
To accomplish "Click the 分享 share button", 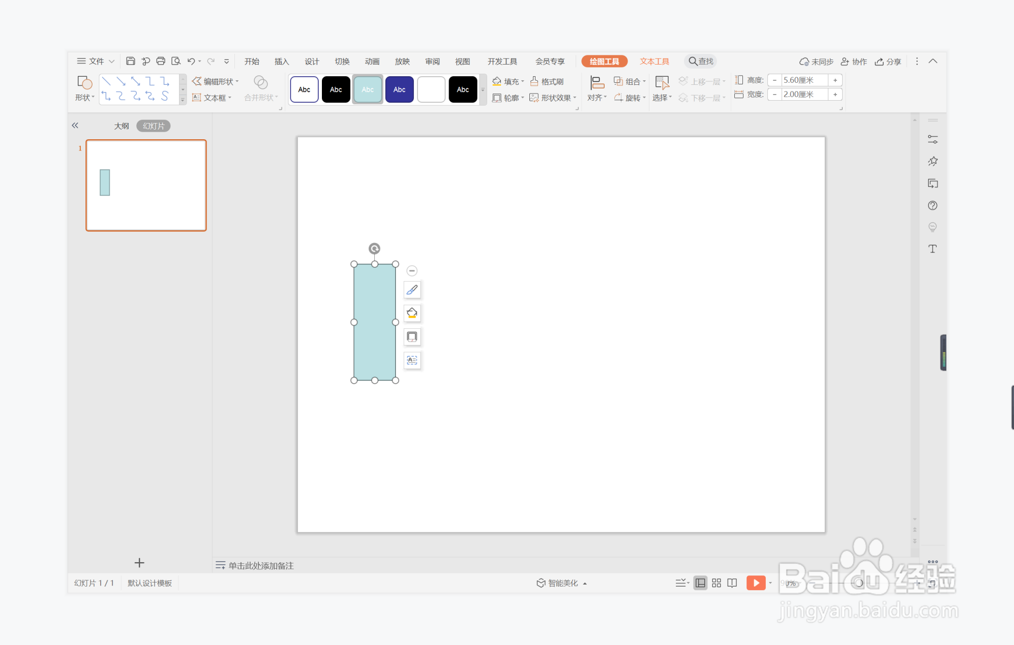I will click(888, 62).
